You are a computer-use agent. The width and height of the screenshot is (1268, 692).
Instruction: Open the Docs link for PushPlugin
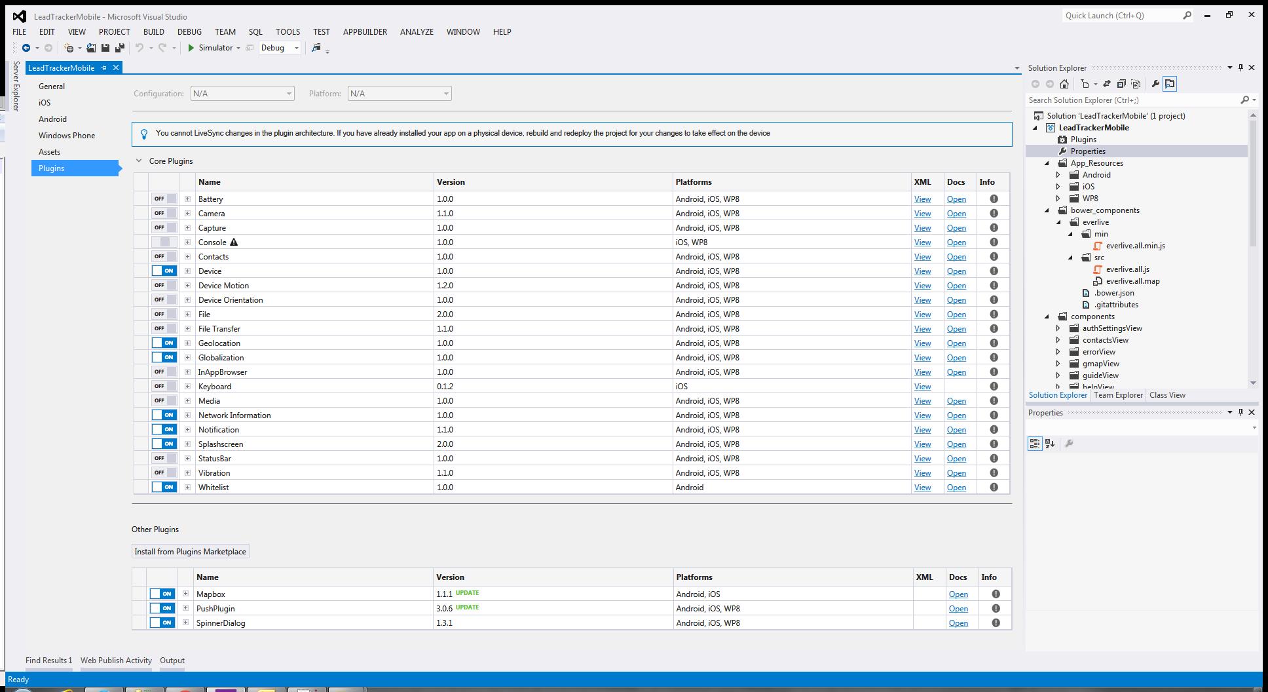click(x=958, y=609)
